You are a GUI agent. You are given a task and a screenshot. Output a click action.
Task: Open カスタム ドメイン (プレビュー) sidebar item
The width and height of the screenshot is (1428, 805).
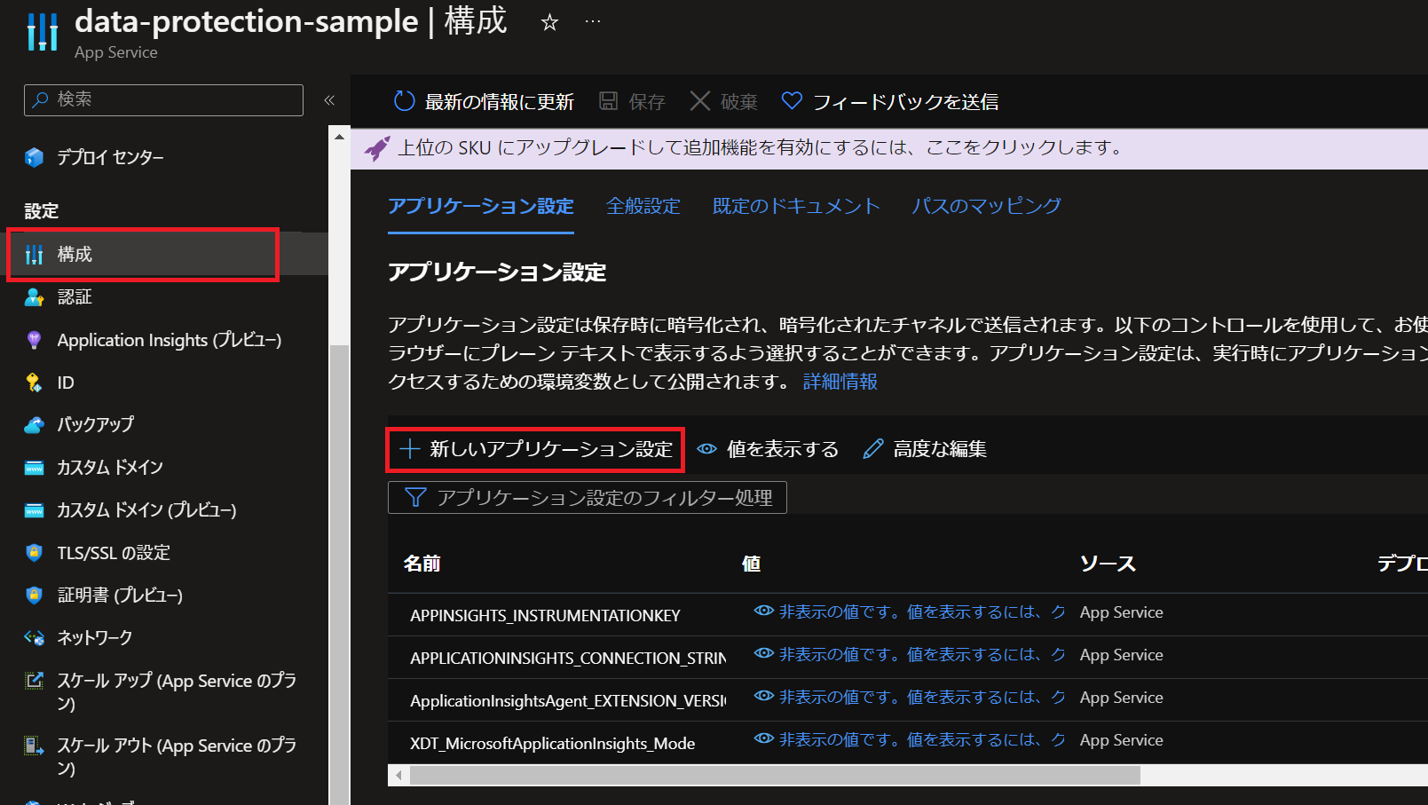(x=146, y=509)
